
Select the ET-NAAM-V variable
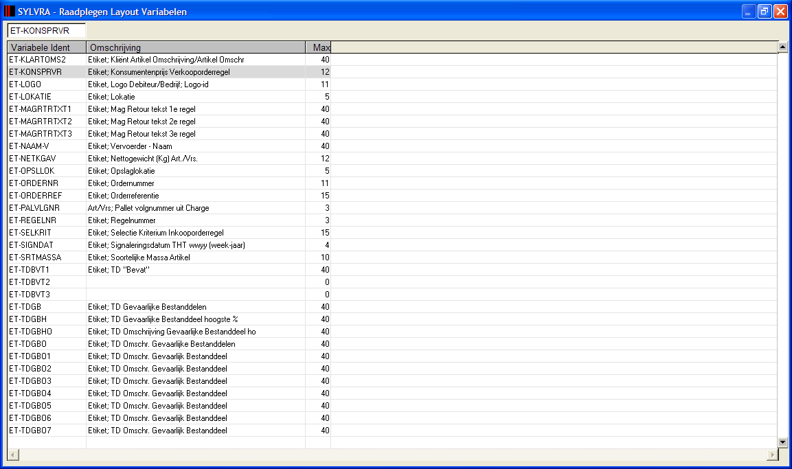click(29, 146)
